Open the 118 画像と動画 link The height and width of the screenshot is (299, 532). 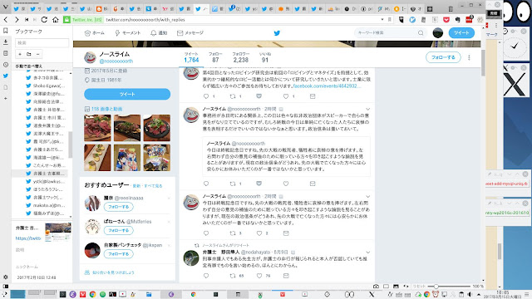tap(106, 109)
